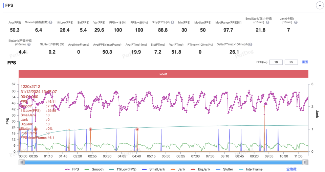Click the BigJank value 4.4
The height and width of the screenshot is (172, 325).
(22, 52)
